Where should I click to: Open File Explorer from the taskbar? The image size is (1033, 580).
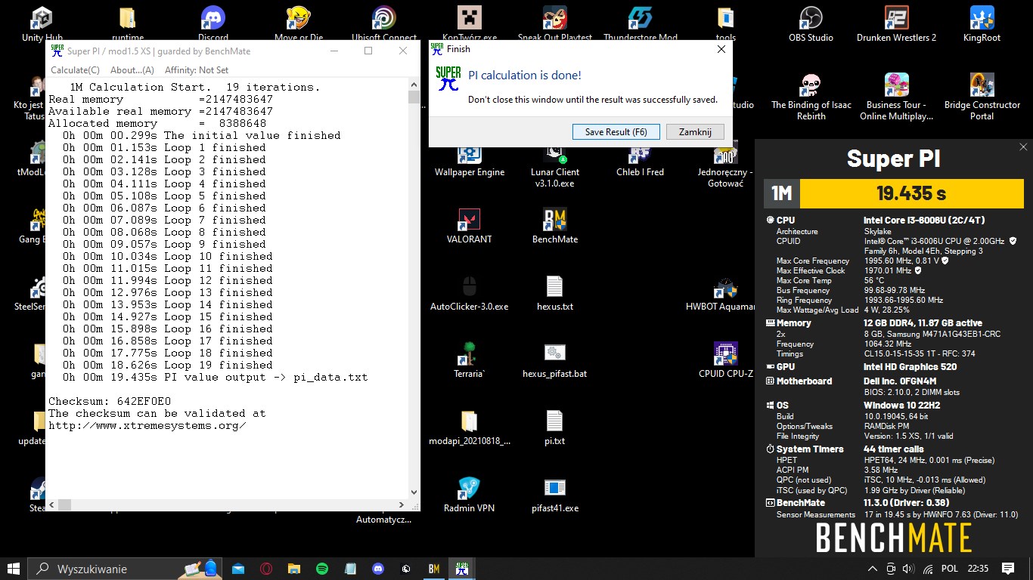pos(294,568)
